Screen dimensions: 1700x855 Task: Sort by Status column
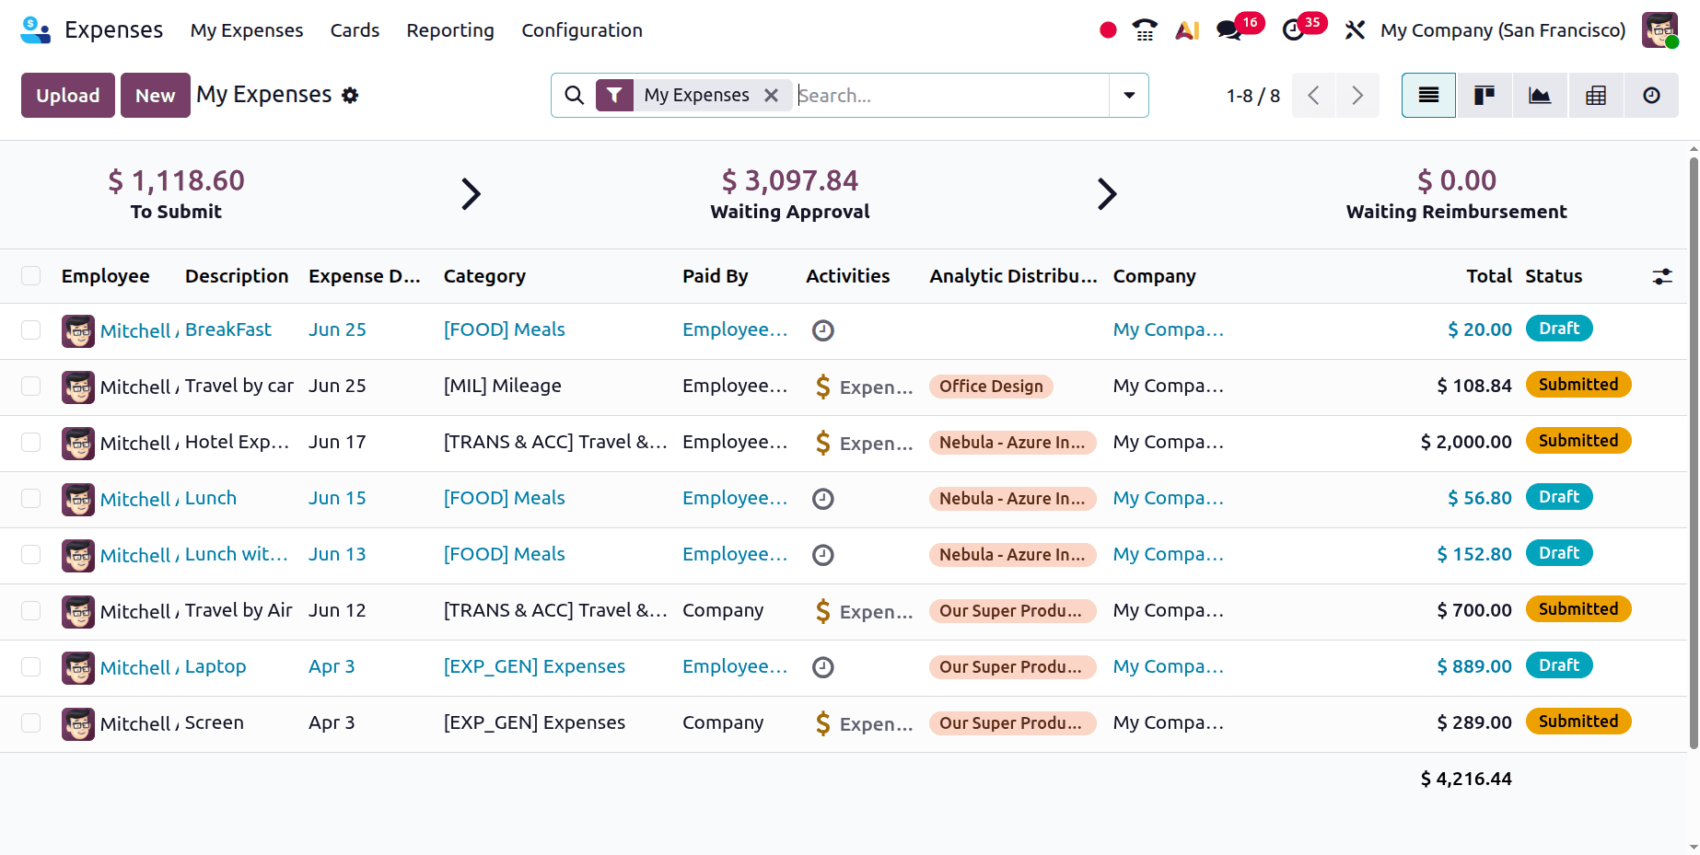[1554, 276]
